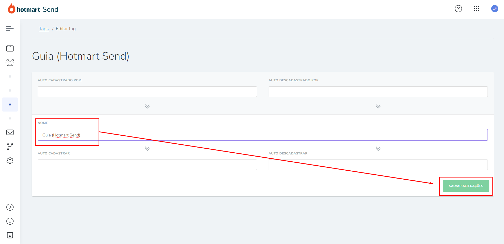The width and height of the screenshot is (504, 244).
Task: Open the help question mark icon
Action: tap(458, 9)
